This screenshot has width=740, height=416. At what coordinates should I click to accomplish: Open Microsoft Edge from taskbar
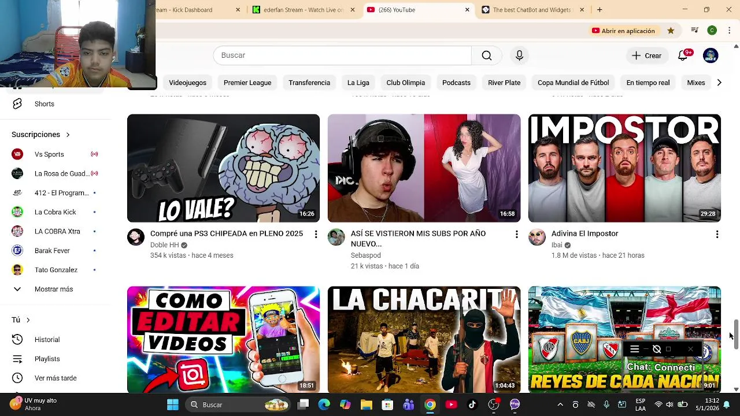coord(324,404)
